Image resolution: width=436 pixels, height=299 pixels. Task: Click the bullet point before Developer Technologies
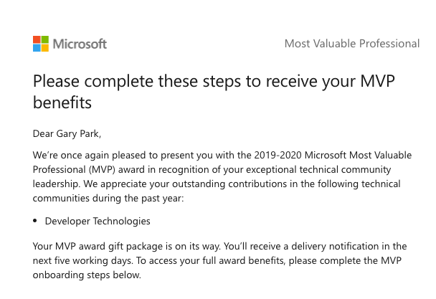click(x=36, y=222)
